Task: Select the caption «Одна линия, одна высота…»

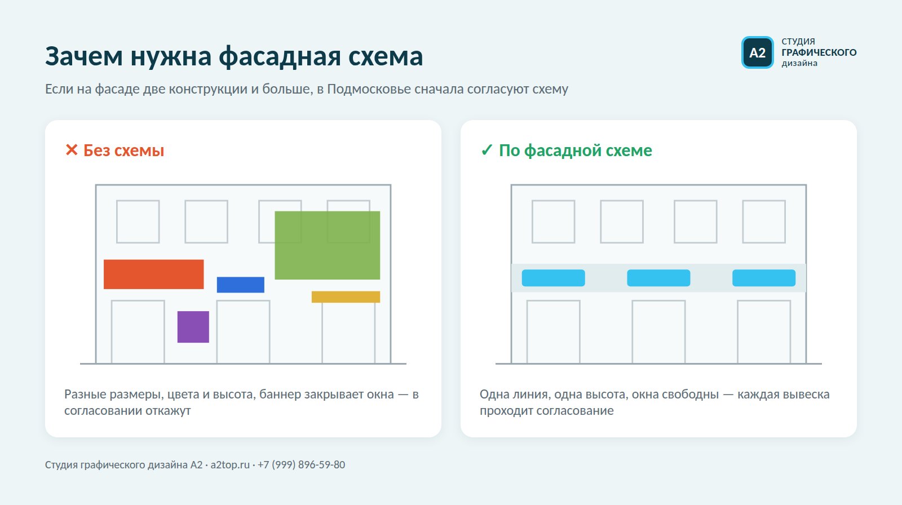Action: (655, 402)
